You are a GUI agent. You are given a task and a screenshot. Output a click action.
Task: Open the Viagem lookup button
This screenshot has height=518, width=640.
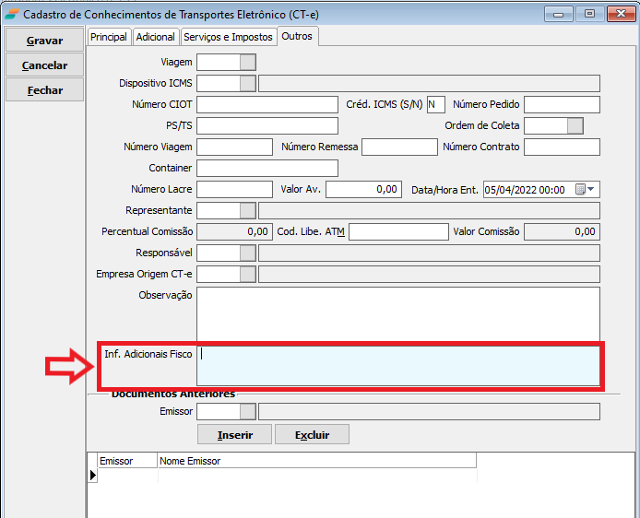tap(247, 62)
